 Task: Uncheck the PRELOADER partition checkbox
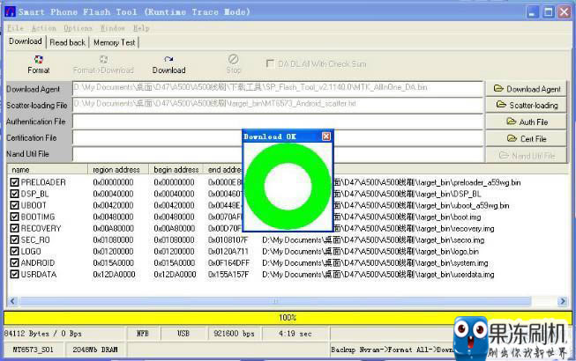(14, 182)
